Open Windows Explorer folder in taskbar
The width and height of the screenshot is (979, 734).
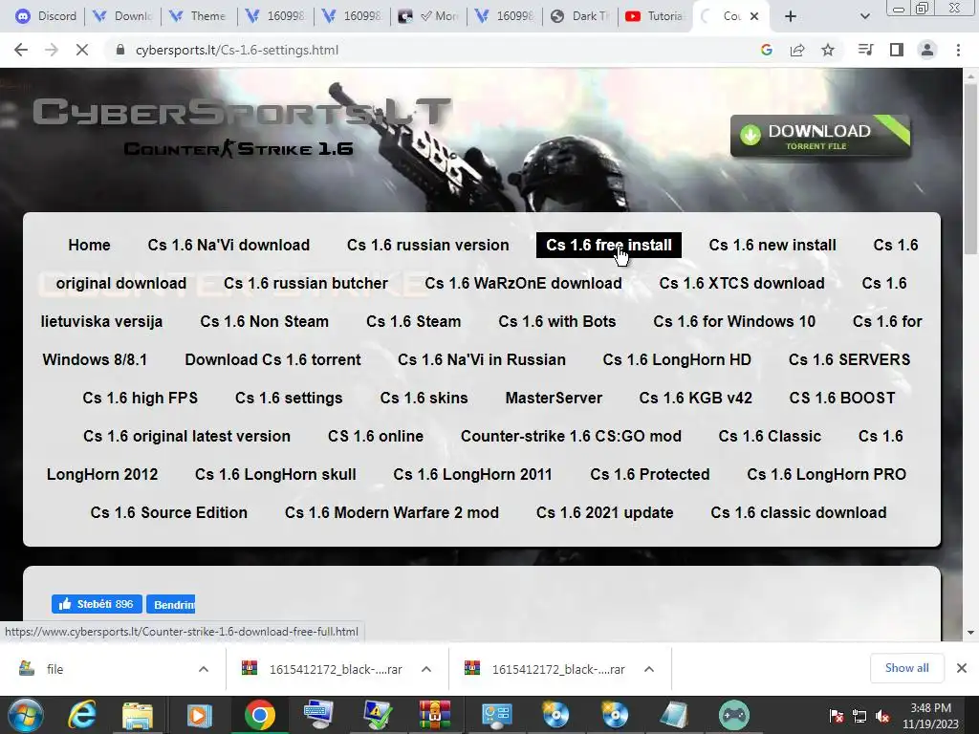pos(138,715)
